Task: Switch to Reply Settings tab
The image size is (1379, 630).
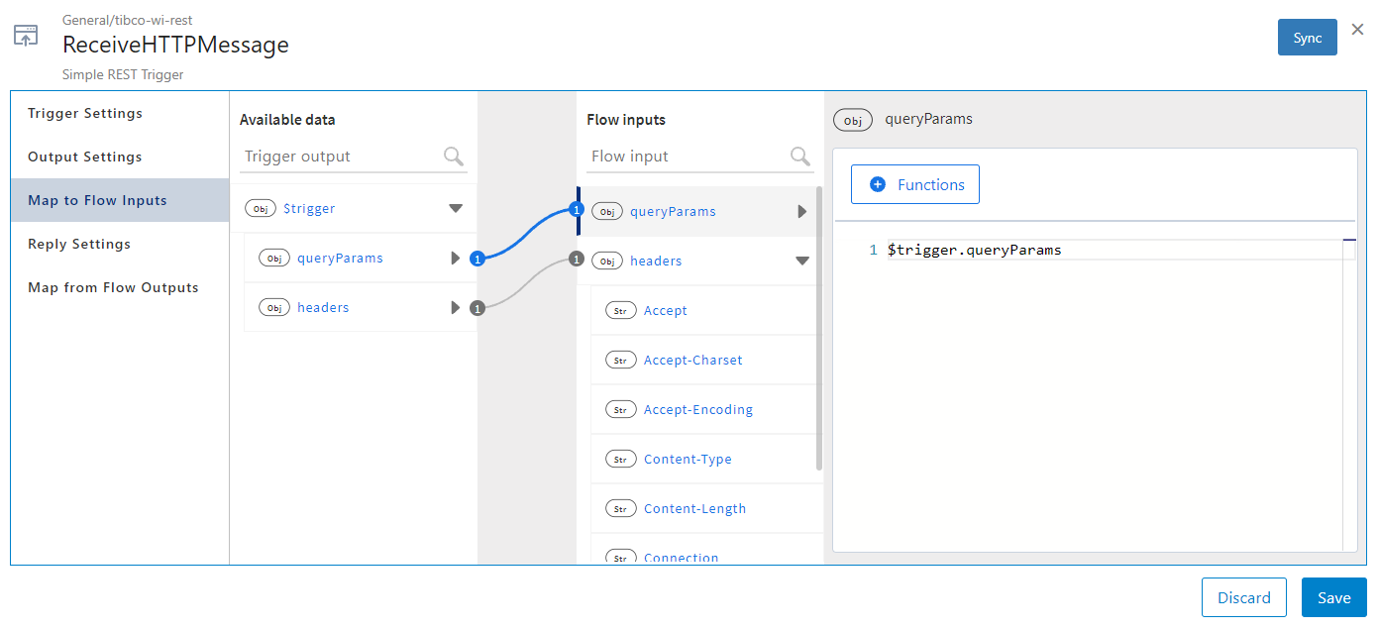Action: [x=79, y=244]
